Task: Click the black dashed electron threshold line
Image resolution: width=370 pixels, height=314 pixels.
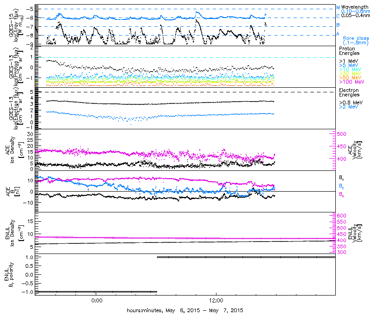Action: 185,92
